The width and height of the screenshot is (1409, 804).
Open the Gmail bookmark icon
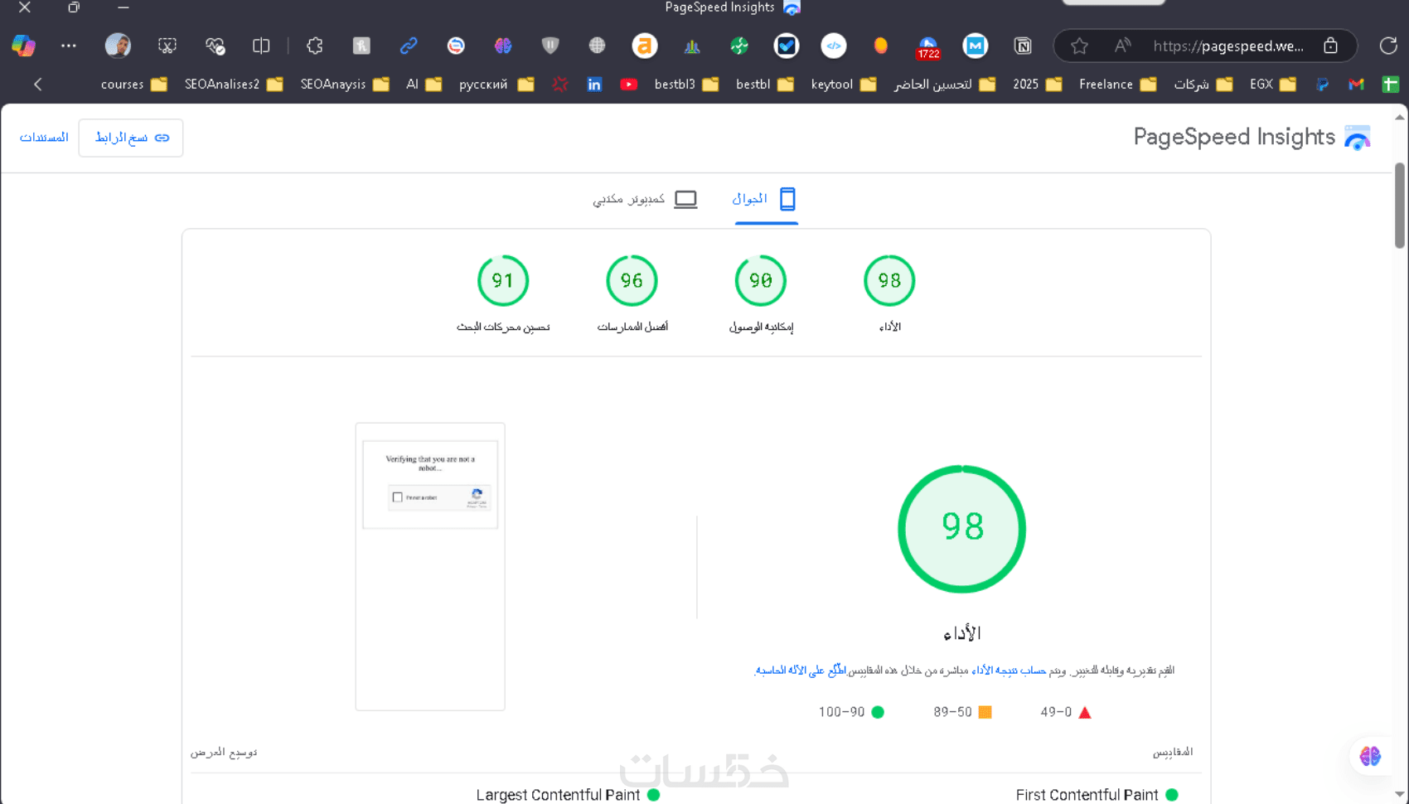tap(1356, 85)
